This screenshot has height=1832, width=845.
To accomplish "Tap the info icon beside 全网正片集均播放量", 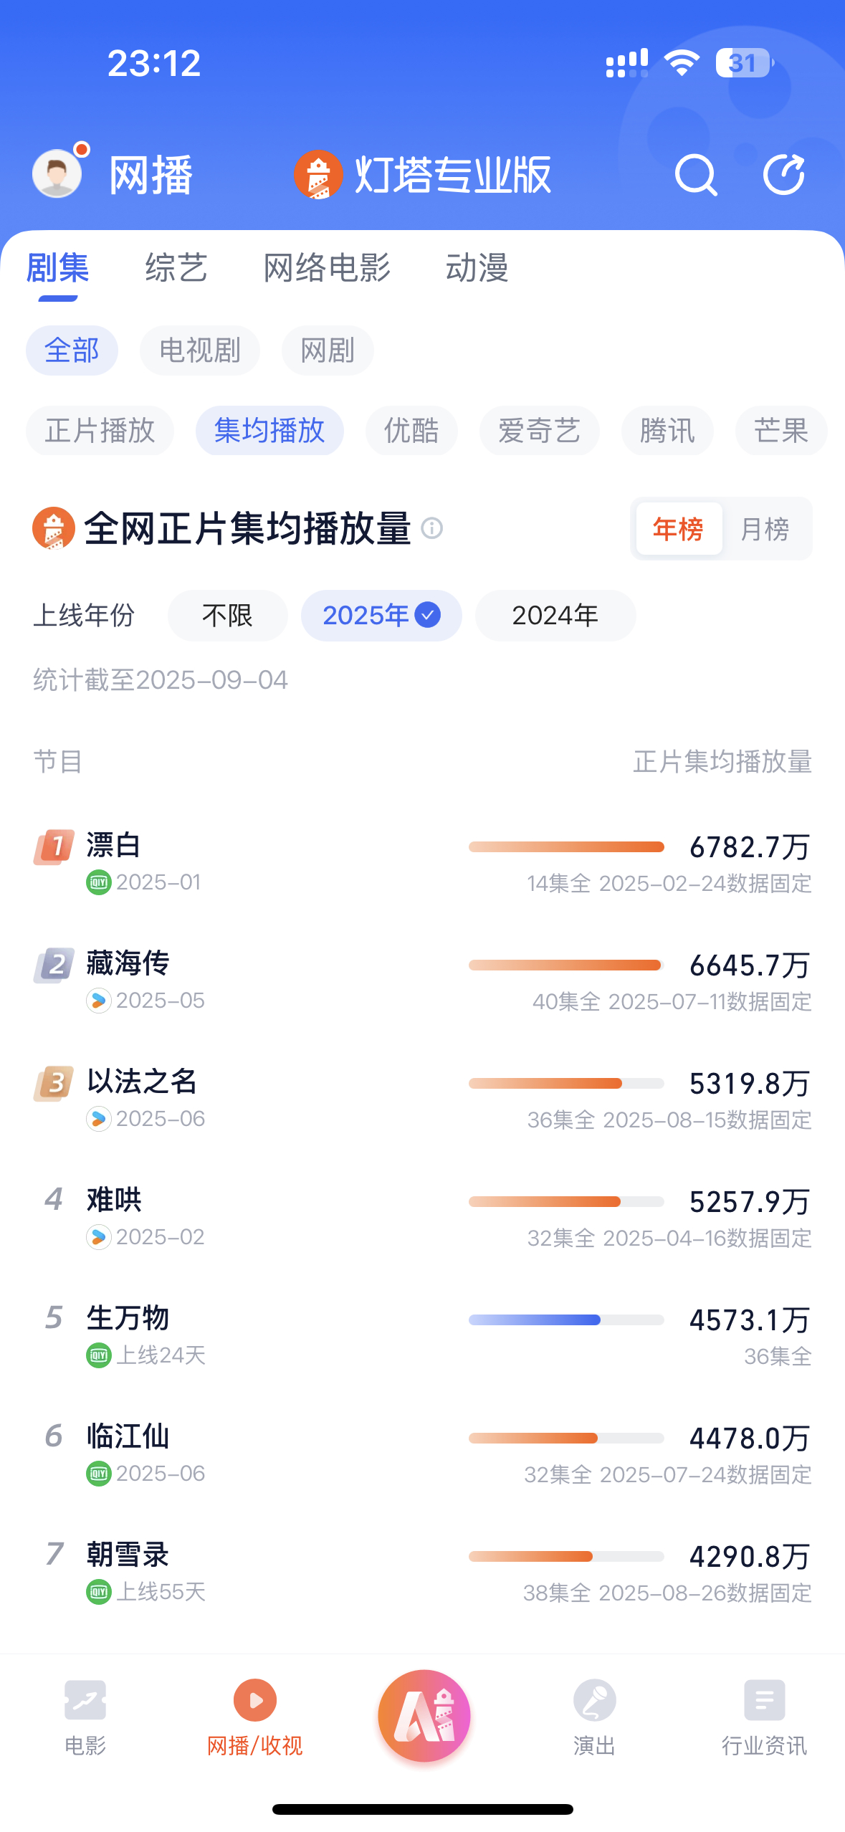I will coord(431,529).
